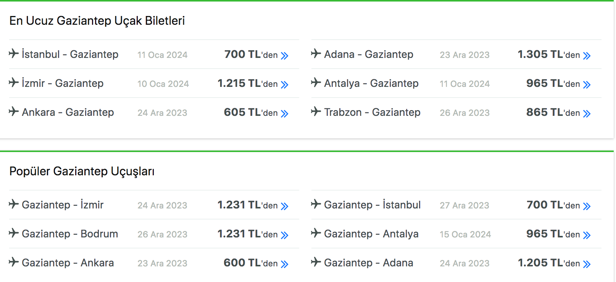The image size is (616, 282).
Task: Select the Antalya - Gaziantep flight
Action: [371, 83]
